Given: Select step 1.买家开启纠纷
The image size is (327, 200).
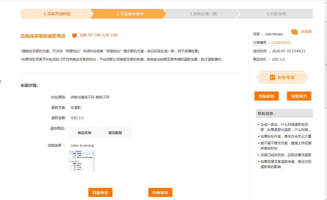Looking at the screenshot, I should 57,14.
